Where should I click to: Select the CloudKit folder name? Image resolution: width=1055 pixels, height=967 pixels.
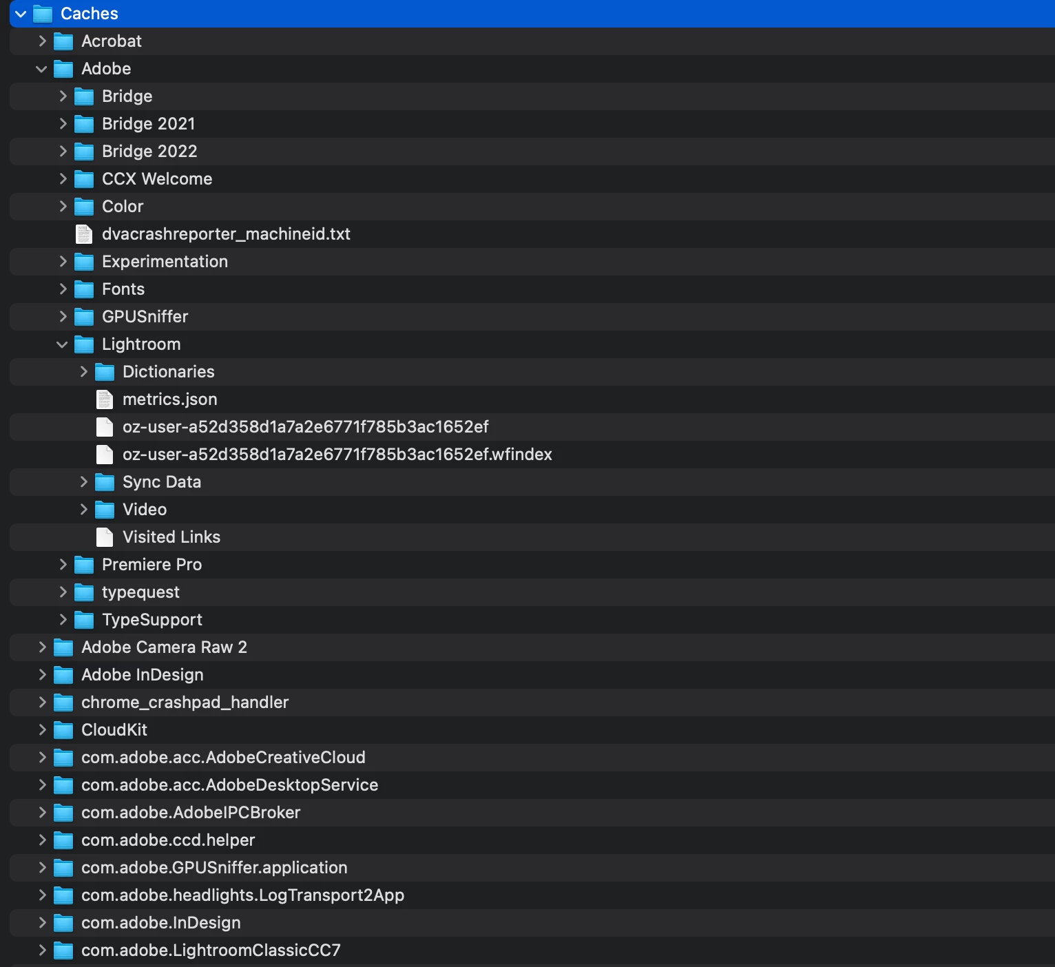tap(114, 730)
